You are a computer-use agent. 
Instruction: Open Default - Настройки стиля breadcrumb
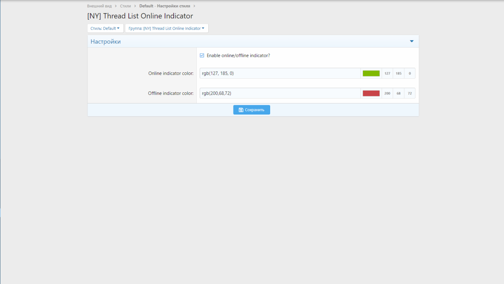[x=165, y=6]
